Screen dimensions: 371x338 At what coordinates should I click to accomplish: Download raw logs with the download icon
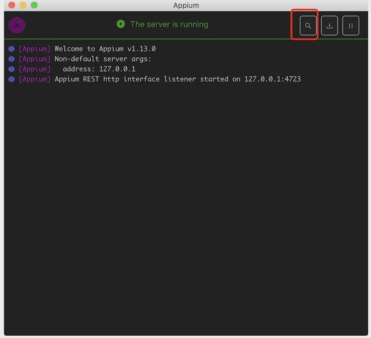coord(330,26)
